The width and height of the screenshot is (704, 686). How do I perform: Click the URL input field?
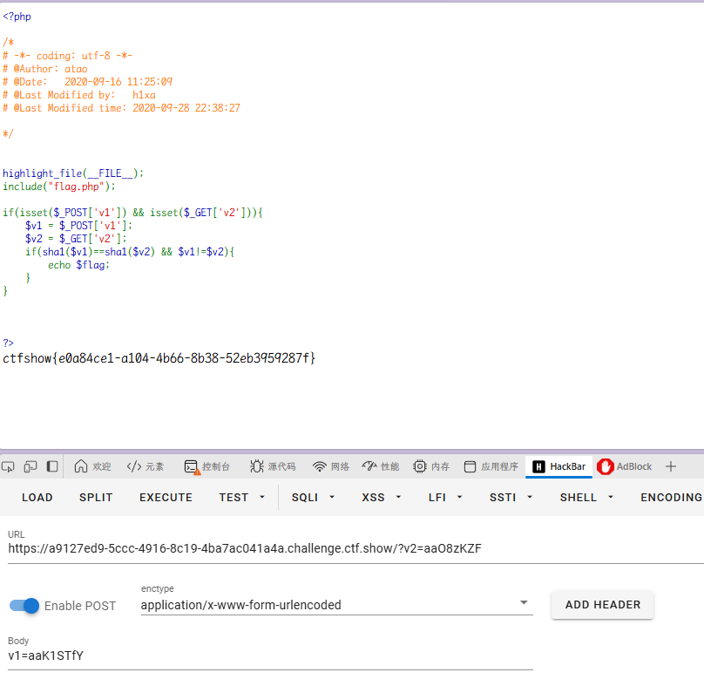coord(355,548)
